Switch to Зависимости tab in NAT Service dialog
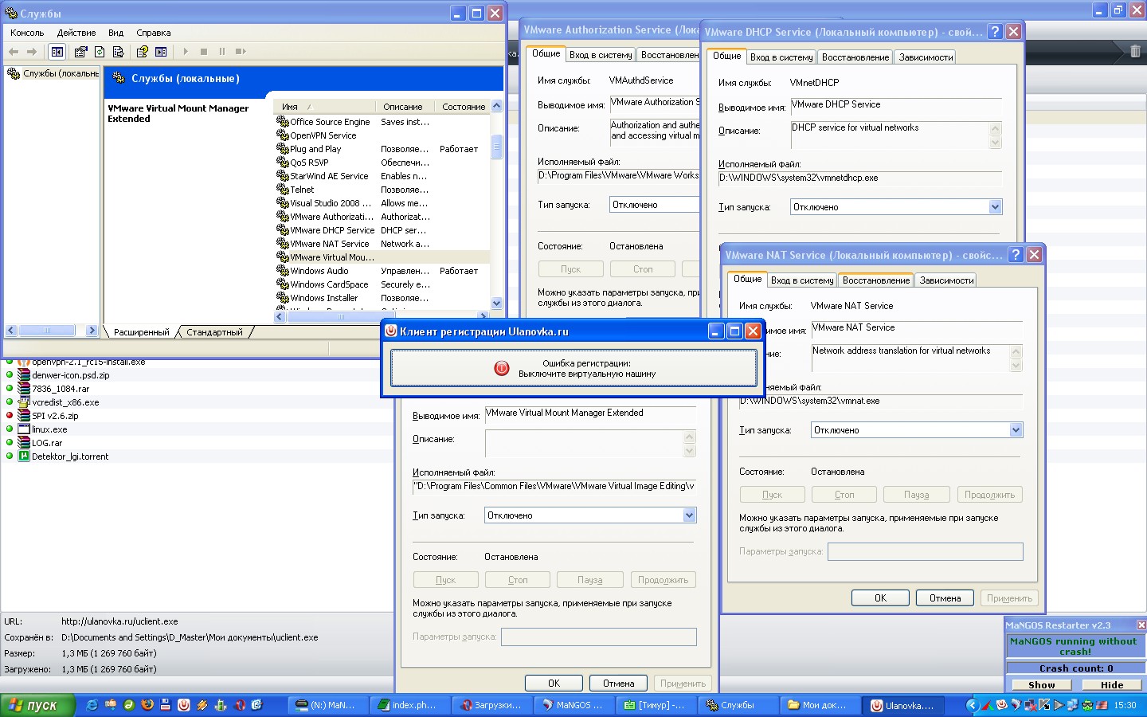Image resolution: width=1147 pixels, height=717 pixels. point(946,280)
